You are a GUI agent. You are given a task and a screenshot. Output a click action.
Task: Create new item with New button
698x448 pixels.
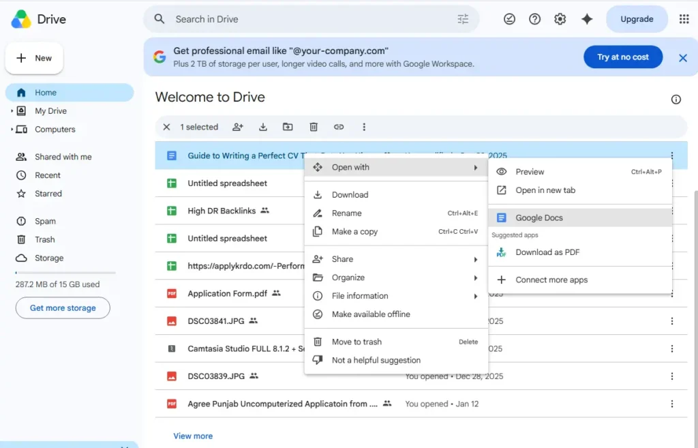(x=34, y=58)
